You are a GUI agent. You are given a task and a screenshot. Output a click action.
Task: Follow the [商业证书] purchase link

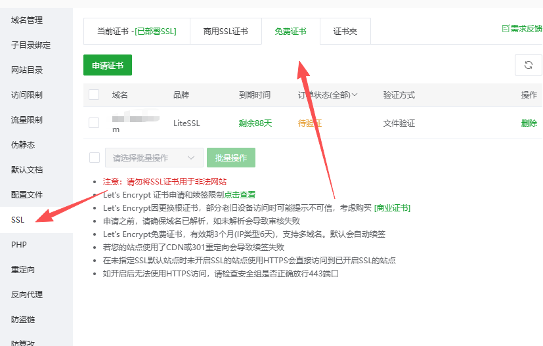coord(392,207)
